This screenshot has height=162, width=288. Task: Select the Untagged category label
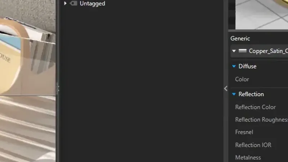[x=93, y=4]
